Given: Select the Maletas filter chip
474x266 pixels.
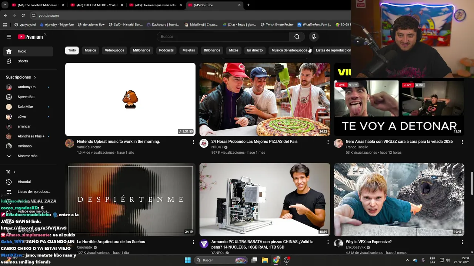Looking at the screenshot, I should 188,50.
